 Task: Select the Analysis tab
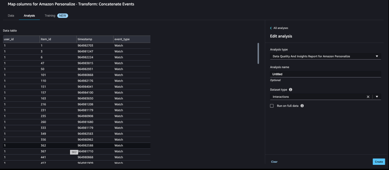pyautogui.click(x=29, y=16)
